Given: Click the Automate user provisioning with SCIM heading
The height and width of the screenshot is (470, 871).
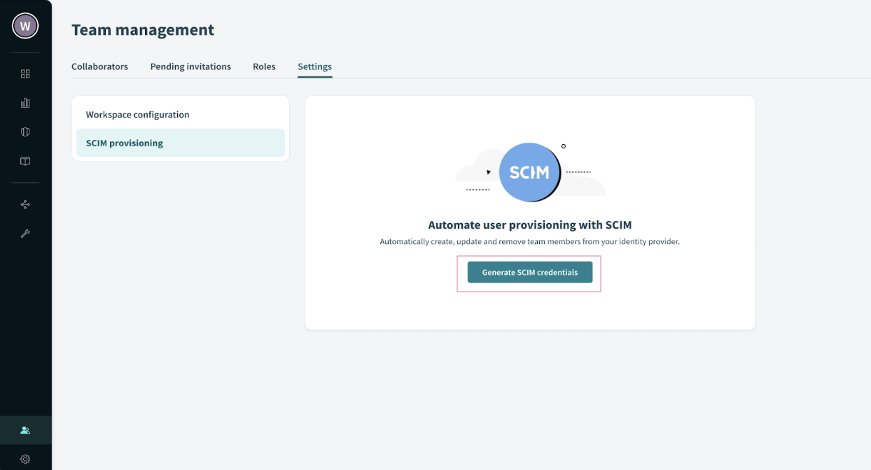Looking at the screenshot, I should point(529,225).
